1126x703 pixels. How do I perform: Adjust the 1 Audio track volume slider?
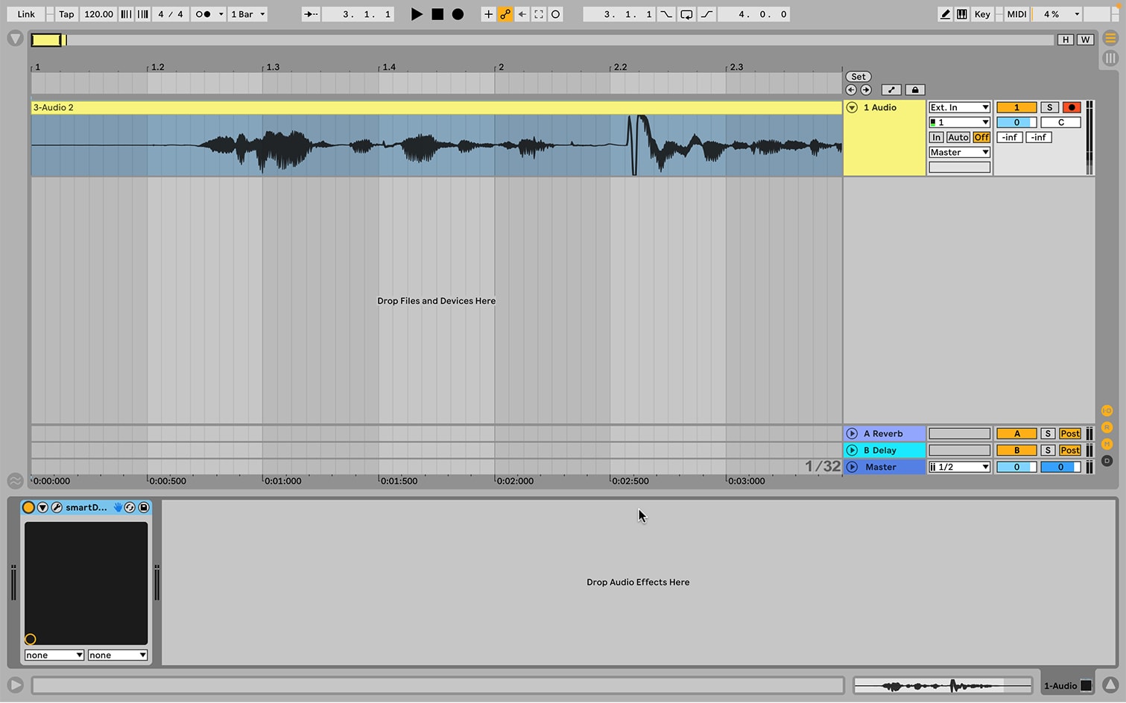point(1016,123)
